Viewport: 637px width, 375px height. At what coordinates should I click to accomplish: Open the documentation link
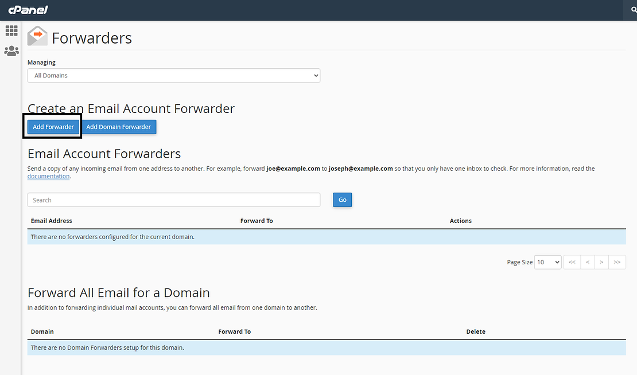pos(48,176)
